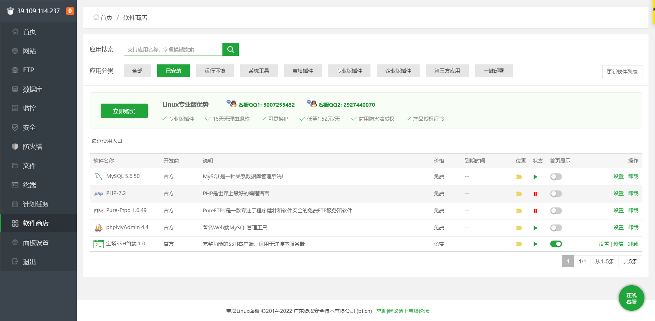
Task: Click the Pure-Ftpd FTP logo icon
Action: pos(99,211)
